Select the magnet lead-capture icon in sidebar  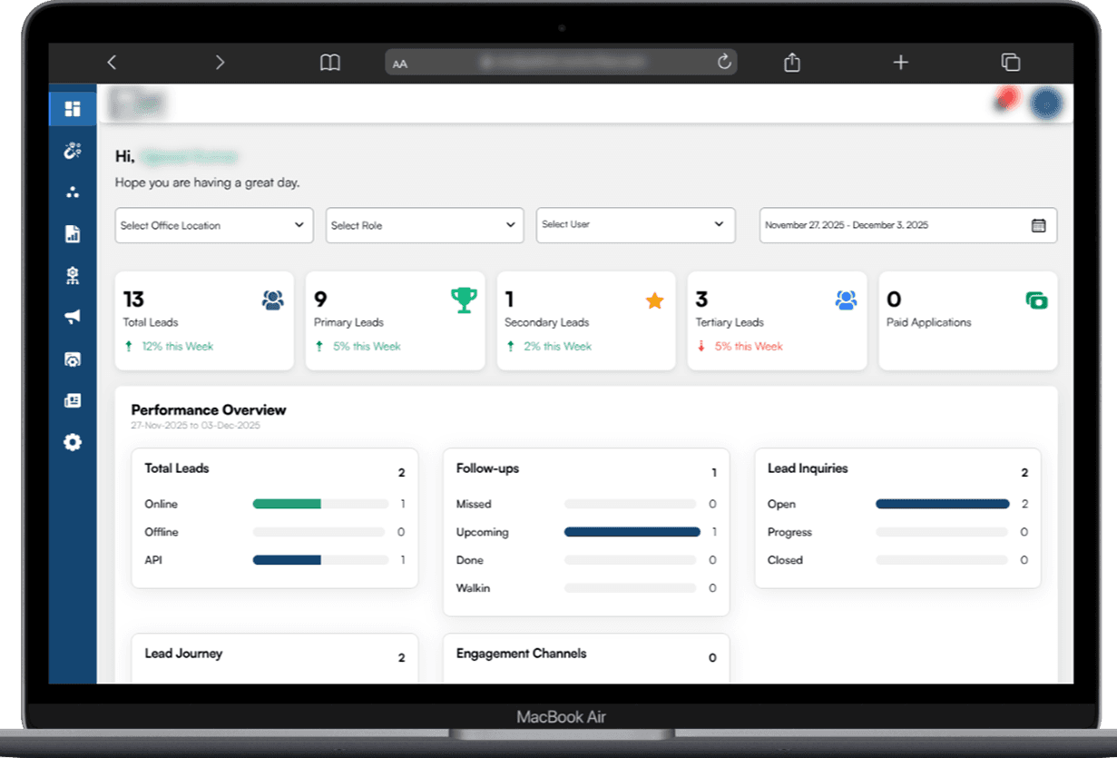(73, 150)
